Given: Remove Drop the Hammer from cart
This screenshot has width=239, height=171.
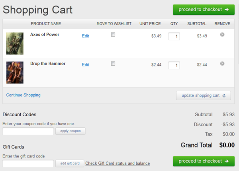Looking at the screenshot, I should point(222,64).
